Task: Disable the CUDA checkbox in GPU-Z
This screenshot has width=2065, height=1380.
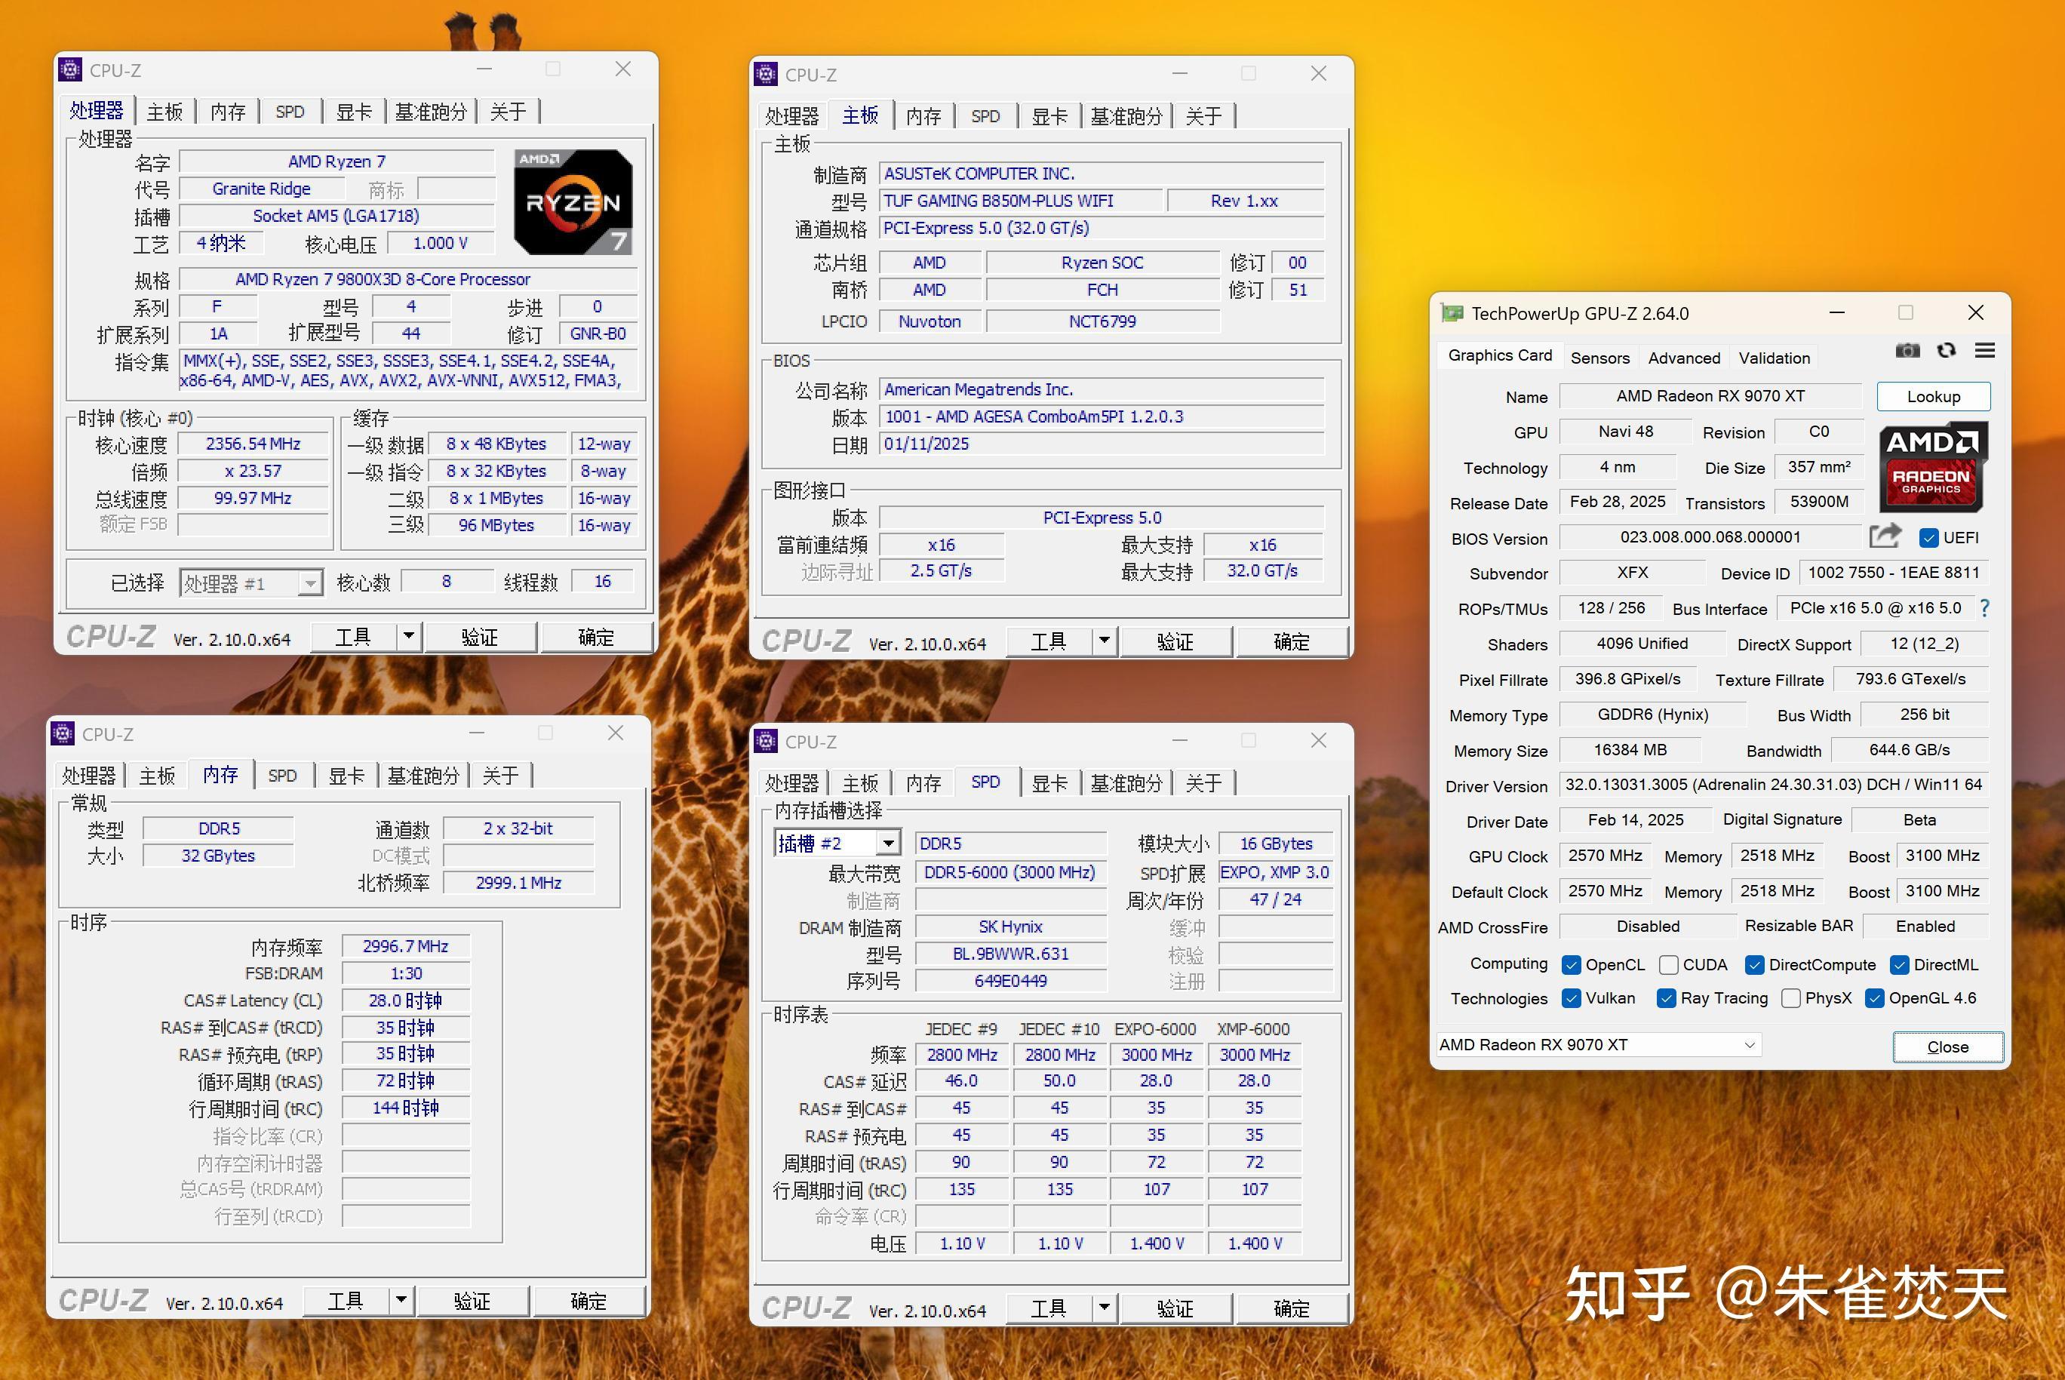Action: [1670, 964]
